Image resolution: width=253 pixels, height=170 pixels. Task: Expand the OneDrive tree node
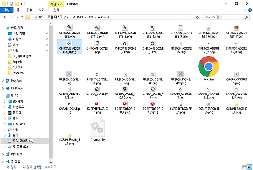tap(3, 88)
